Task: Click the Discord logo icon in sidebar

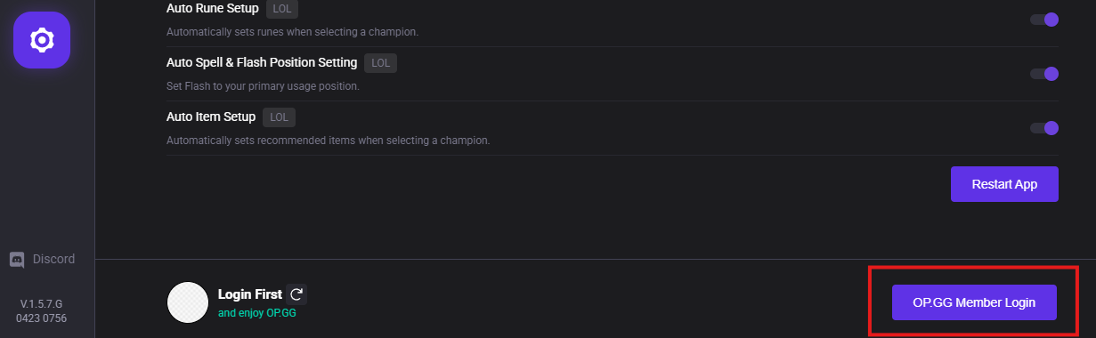Action: pos(17,260)
